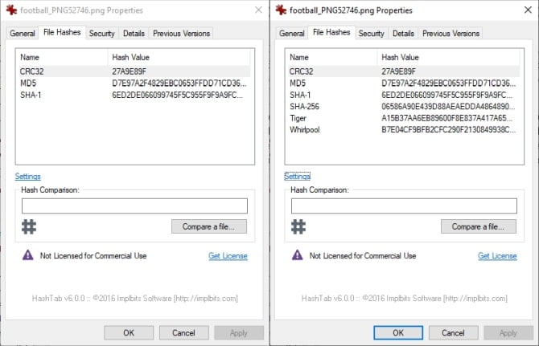Click the red title bar icon of left window
Image resolution: width=539 pixels, height=346 pixels.
(10, 10)
